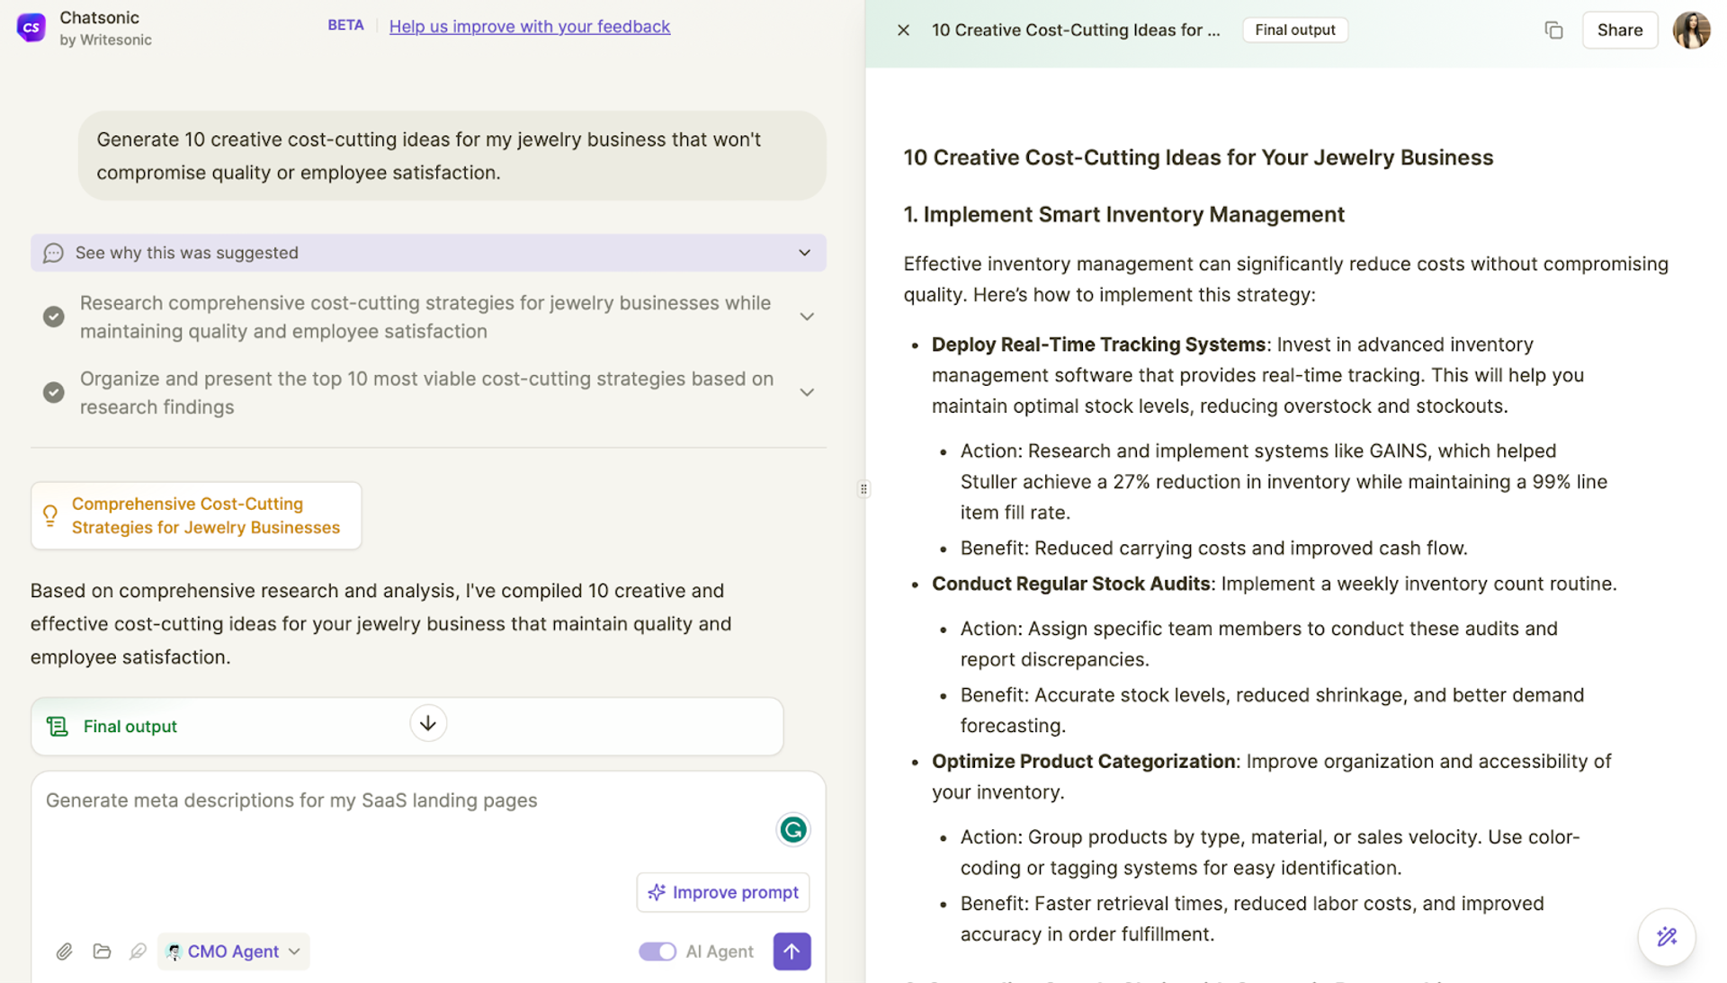The width and height of the screenshot is (1727, 983).
Task: Click the user's prompt message bubble
Action: (452, 156)
